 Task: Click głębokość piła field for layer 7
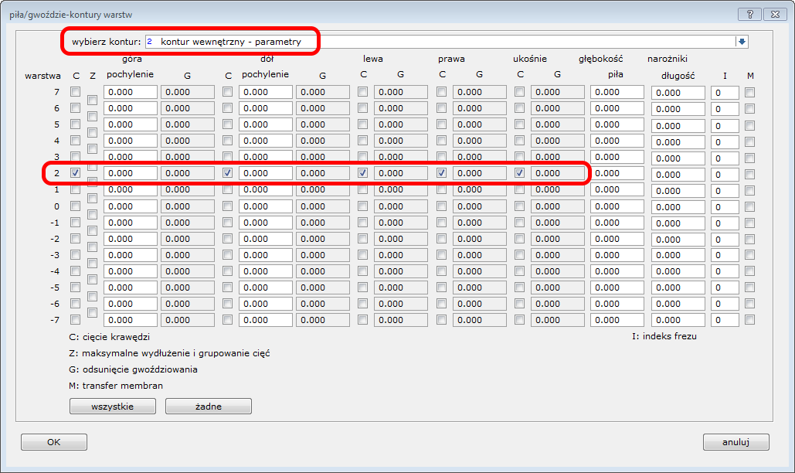(617, 92)
